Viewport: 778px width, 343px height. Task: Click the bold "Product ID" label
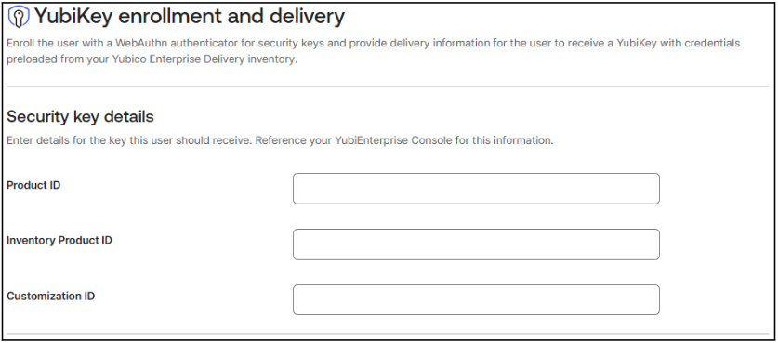coord(33,185)
